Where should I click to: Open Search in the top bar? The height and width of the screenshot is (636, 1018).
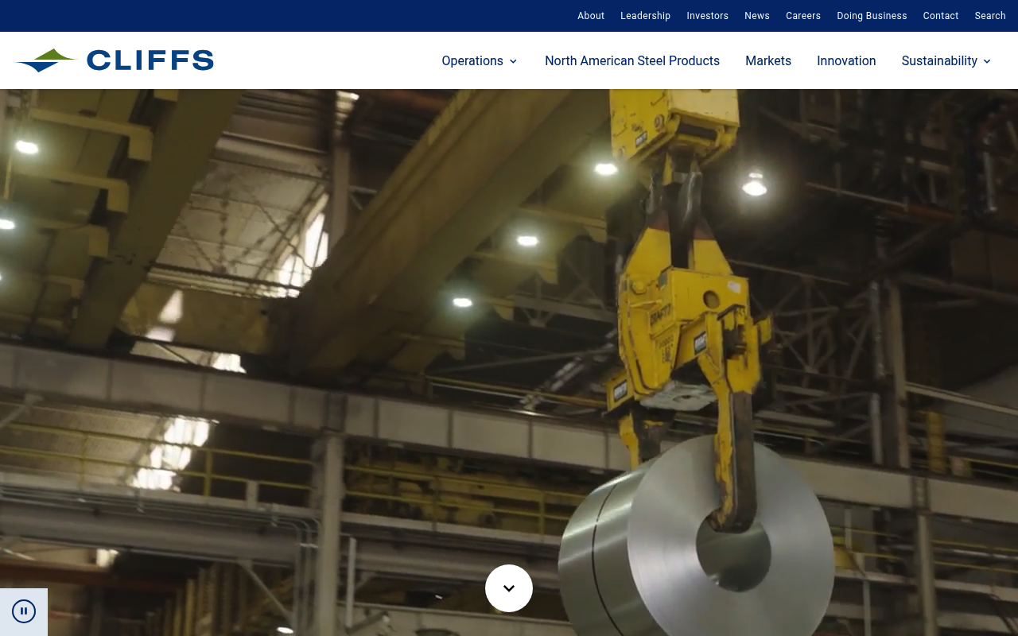click(x=990, y=16)
